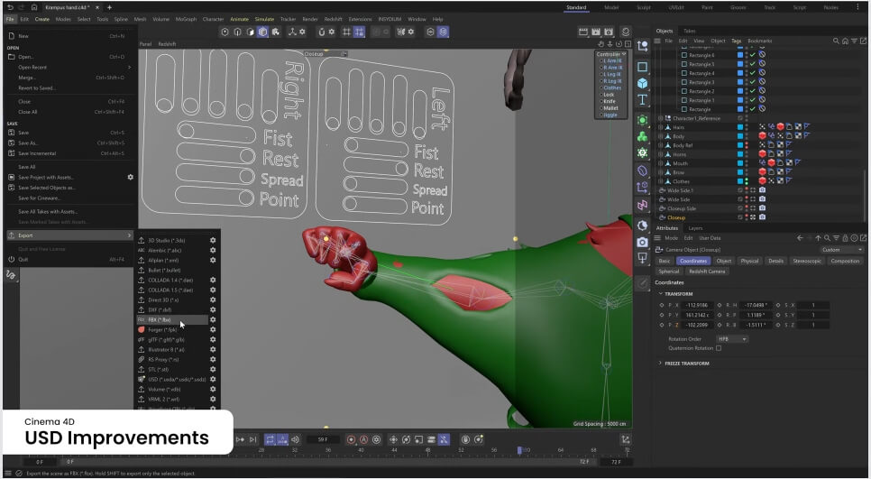Select the Polygons mode icon
The image size is (871, 479).
tap(250, 32)
